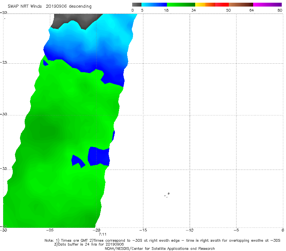Screen dimensions: 286x251
Task: Click the red segment of the color bar
Action: [222, 5]
